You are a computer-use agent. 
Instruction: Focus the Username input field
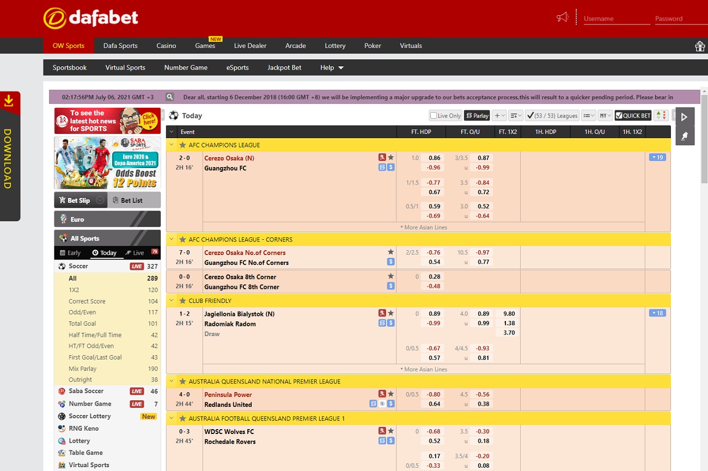tap(617, 18)
